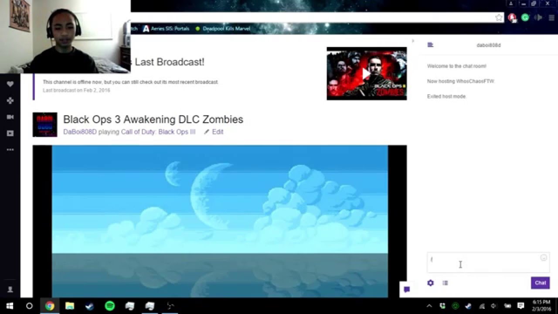This screenshot has width=558, height=314.
Task: Click the Chat send button
Action: (540, 283)
